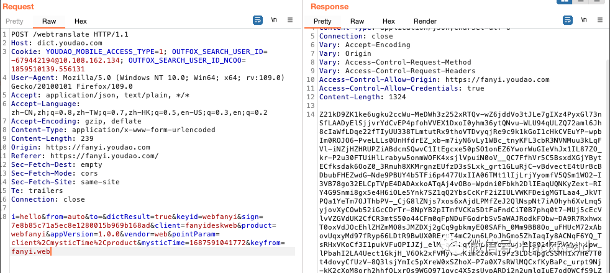This screenshot has width=610, height=273.
Task: Click the 'Vary: Access-Control-Request-Headers' line
Action: pos(397,71)
